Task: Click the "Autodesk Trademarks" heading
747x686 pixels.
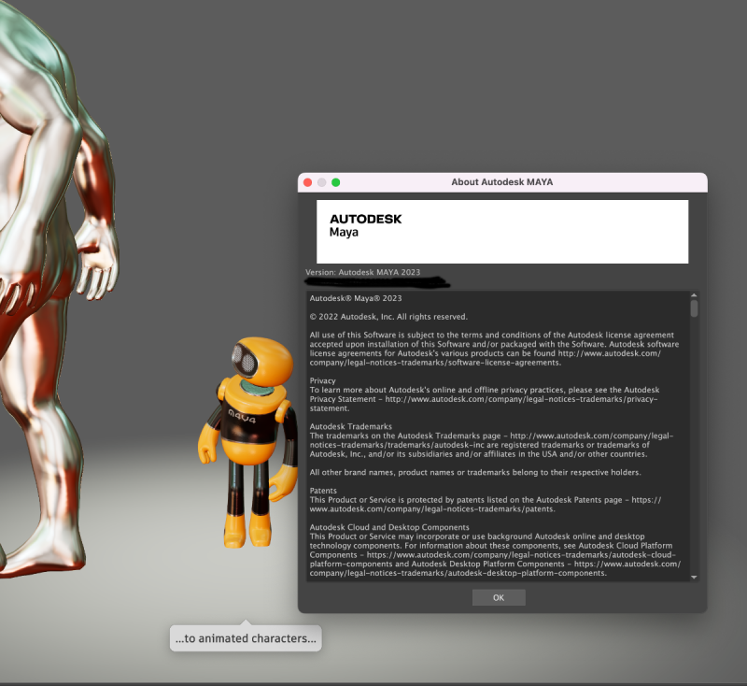Action: click(351, 426)
